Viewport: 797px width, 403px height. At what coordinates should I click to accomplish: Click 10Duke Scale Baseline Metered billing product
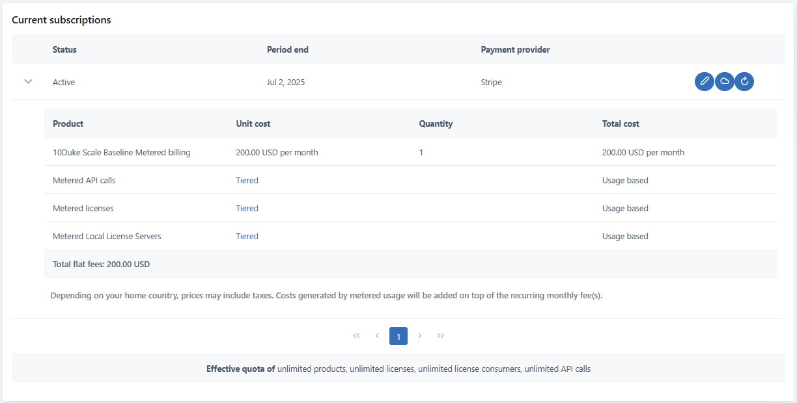122,153
